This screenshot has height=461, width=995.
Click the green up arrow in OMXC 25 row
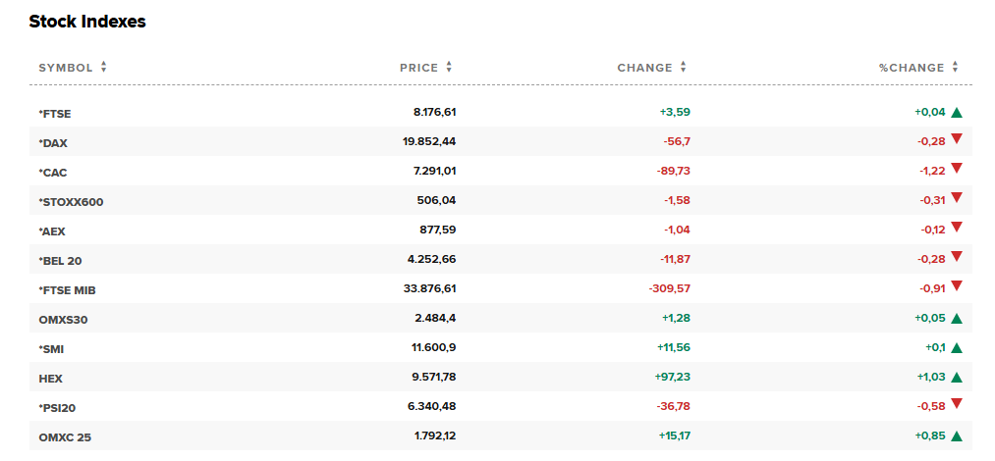pyautogui.click(x=957, y=436)
